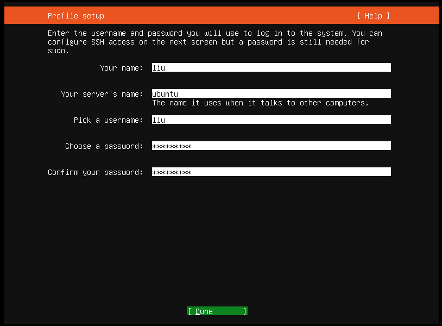Focus the Choose a password field
The width and height of the screenshot is (442, 326).
(271, 146)
